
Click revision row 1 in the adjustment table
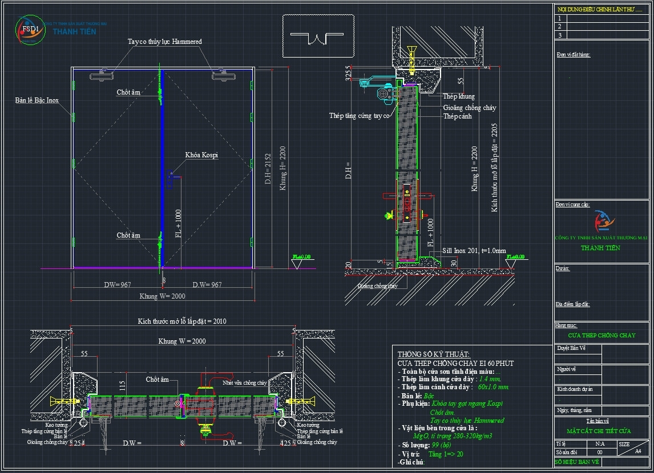(x=602, y=18)
